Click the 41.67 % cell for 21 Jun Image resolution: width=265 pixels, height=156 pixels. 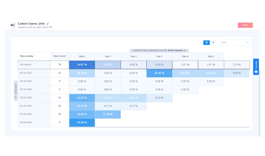click(x=82, y=98)
